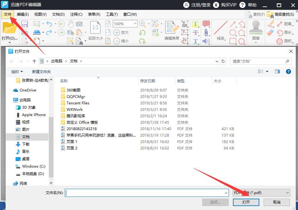
Task: Select the Strikethrough text tool
Action: (195, 33)
